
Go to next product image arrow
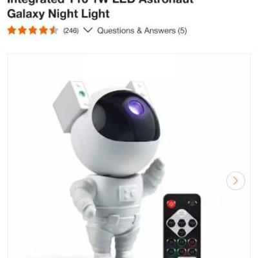[x=235, y=181]
